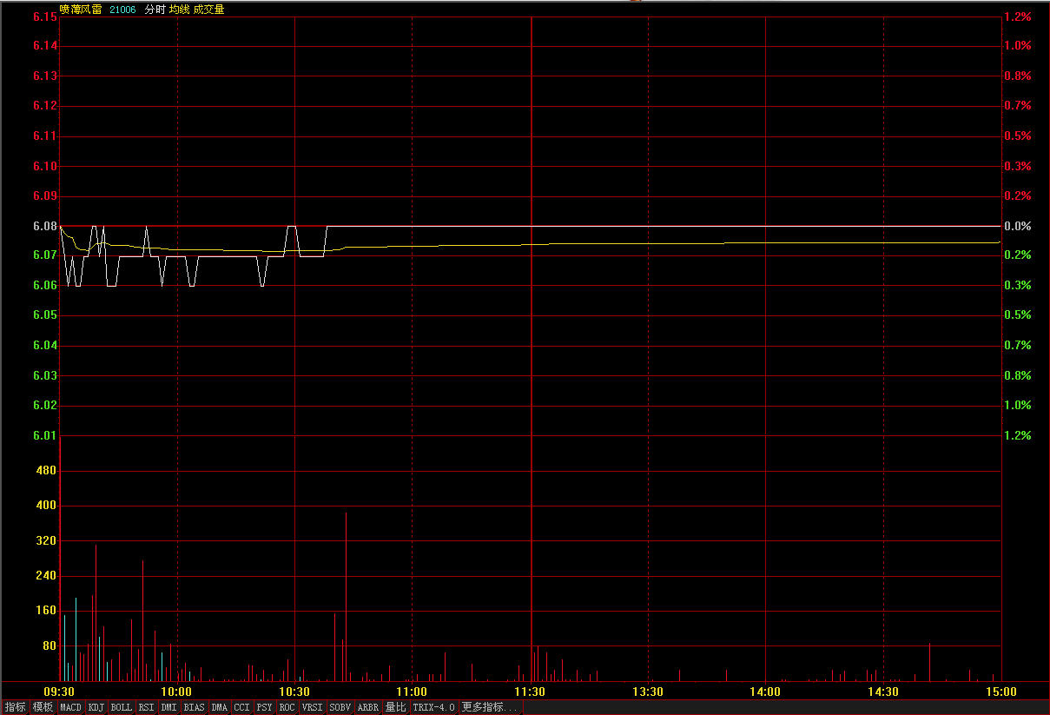
Task: Open the 模板 template tab
Action: click(x=43, y=707)
